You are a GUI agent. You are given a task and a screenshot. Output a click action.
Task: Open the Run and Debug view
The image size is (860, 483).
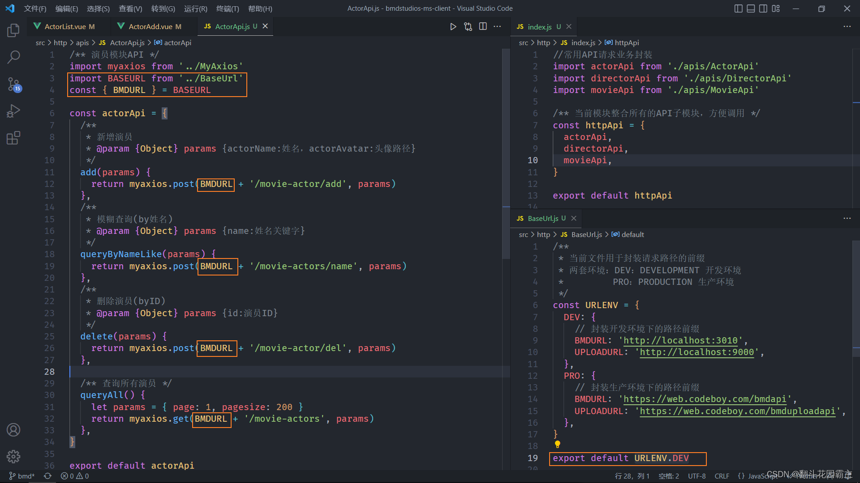coord(13,111)
